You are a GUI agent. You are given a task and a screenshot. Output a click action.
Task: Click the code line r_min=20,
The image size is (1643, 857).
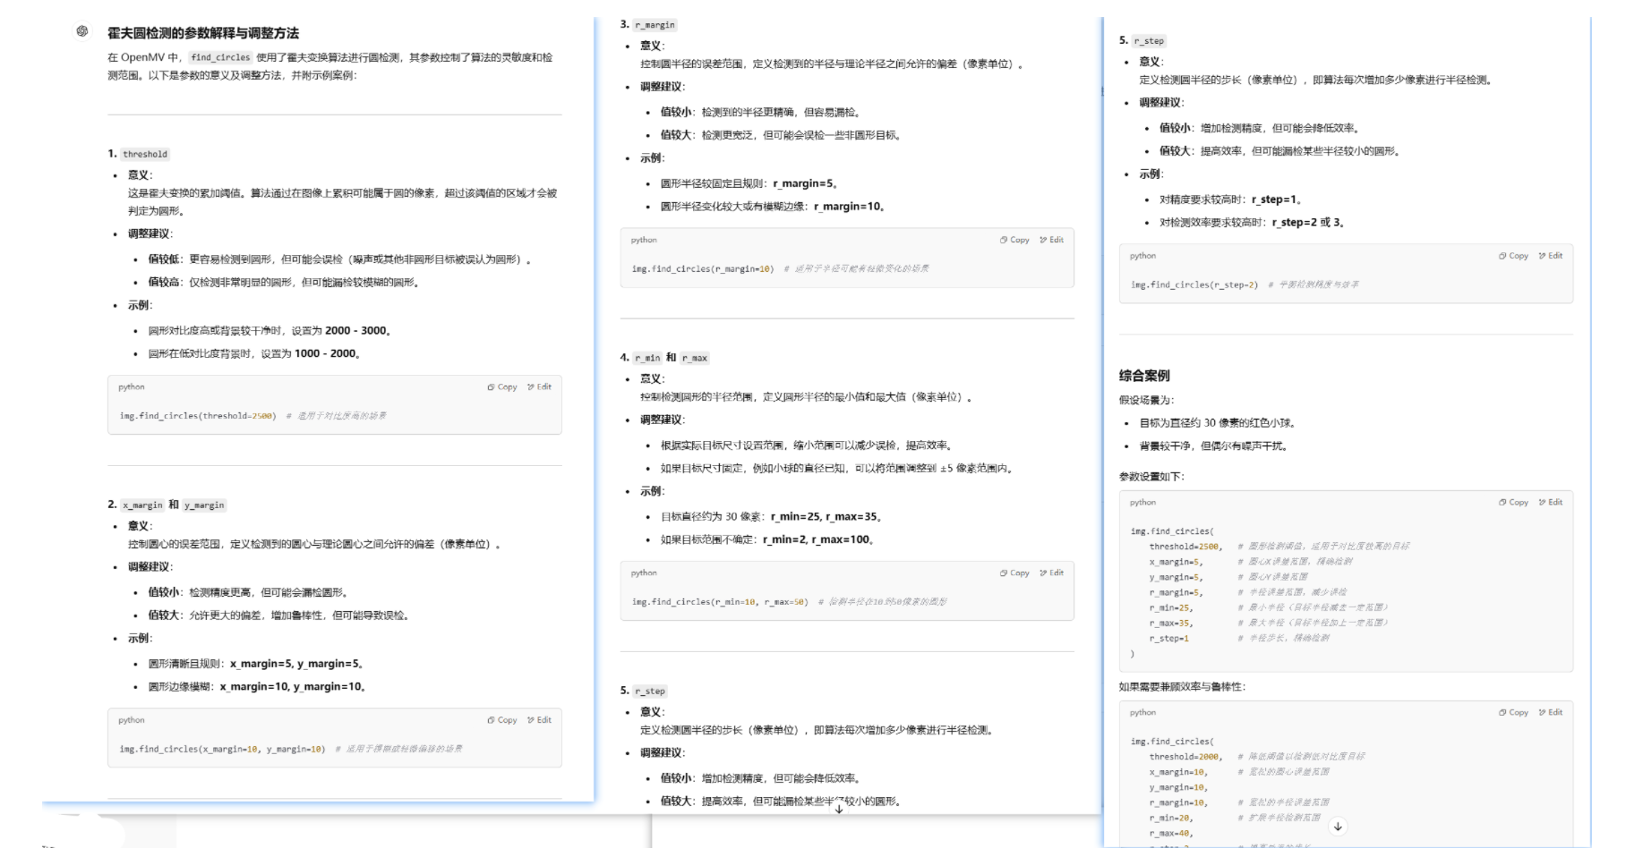[x=1171, y=819]
